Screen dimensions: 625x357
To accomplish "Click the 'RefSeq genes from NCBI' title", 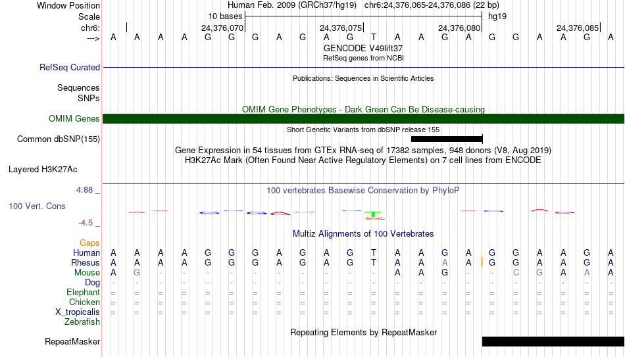I will point(363,58).
